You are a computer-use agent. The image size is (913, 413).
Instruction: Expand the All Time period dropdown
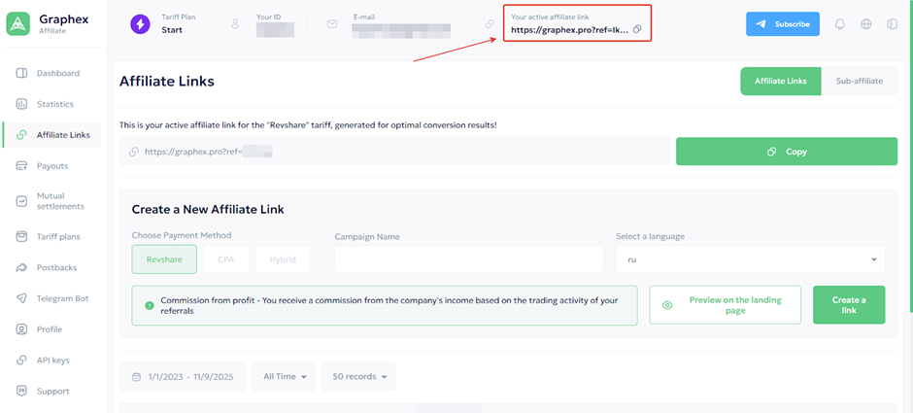pyautogui.click(x=284, y=376)
